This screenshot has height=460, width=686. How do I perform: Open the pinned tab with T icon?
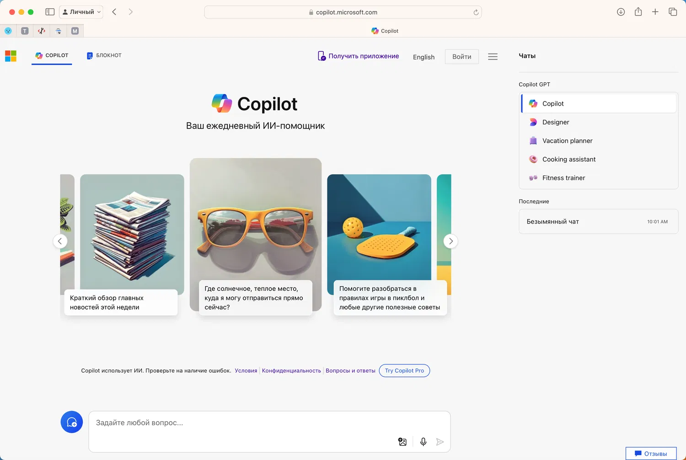25,31
